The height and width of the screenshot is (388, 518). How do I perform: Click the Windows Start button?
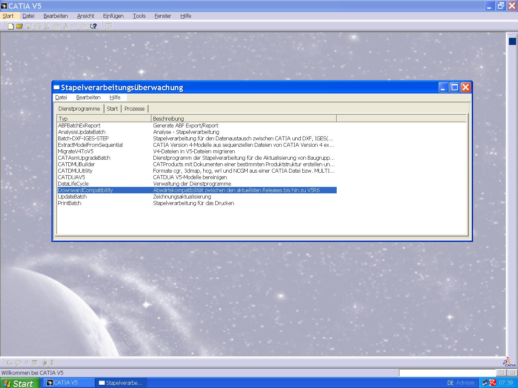pyautogui.click(x=19, y=383)
